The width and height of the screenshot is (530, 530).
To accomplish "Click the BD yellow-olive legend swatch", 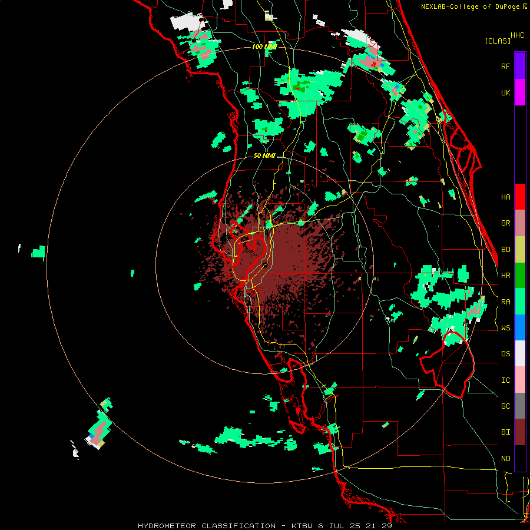I will [x=520, y=250].
